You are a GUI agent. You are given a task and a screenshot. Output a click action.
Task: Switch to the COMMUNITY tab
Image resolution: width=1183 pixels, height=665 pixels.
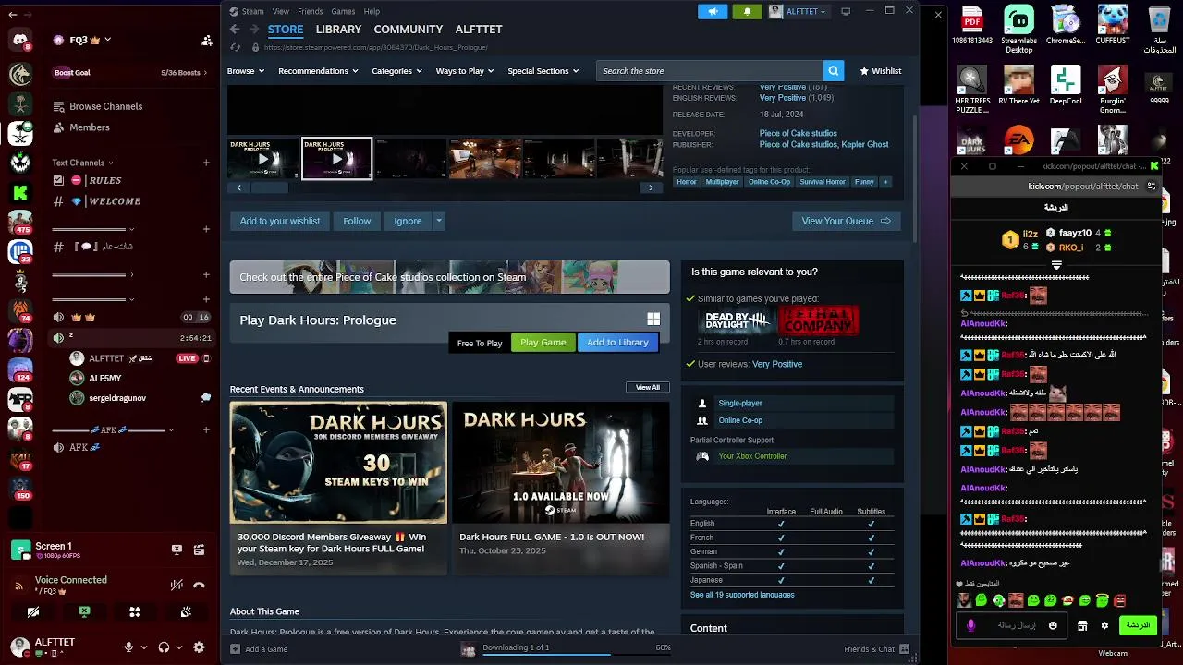click(x=409, y=30)
